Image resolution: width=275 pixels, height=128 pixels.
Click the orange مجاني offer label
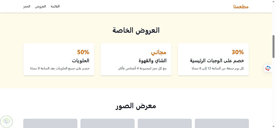click(159, 52)
